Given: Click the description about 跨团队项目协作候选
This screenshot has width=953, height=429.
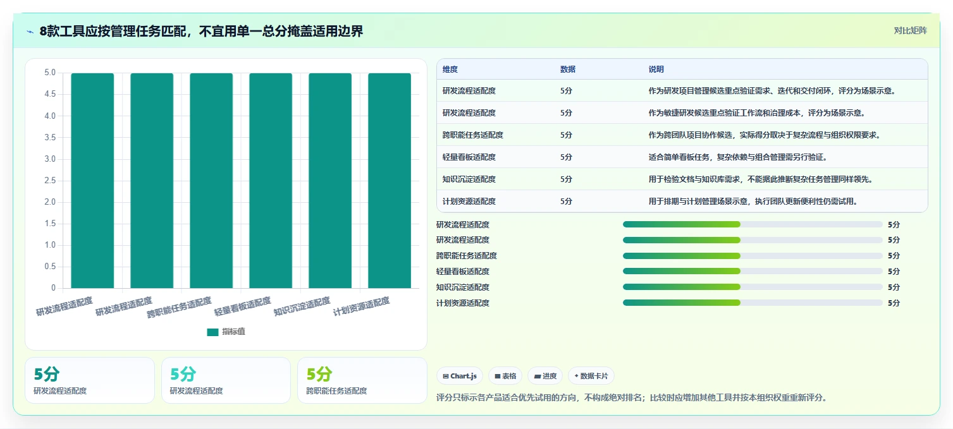Looking at the screenshot, I should 765,135.
